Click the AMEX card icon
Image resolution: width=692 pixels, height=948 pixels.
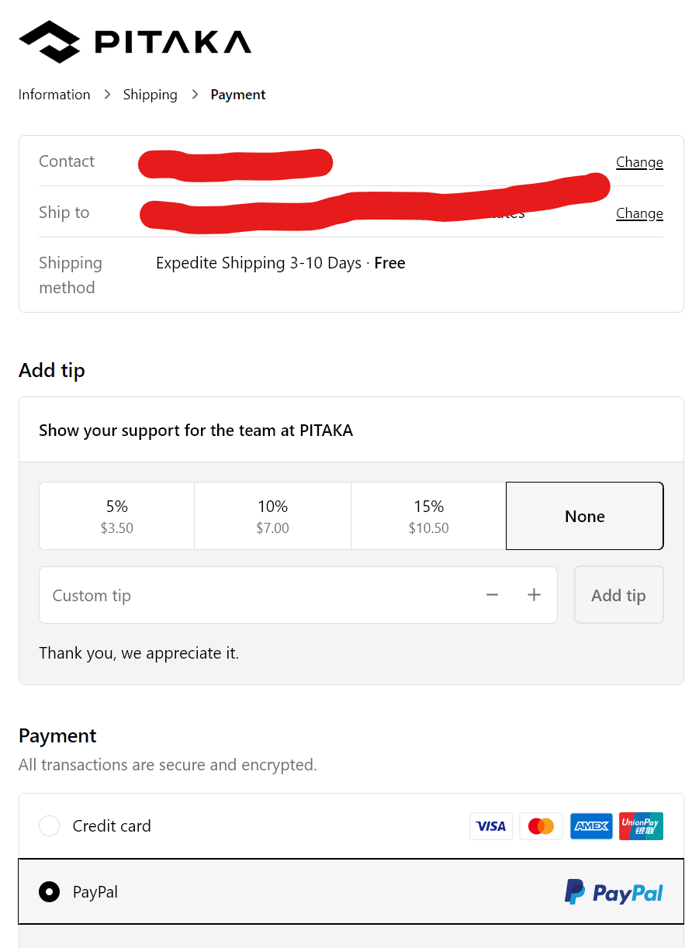click(591, 826)
